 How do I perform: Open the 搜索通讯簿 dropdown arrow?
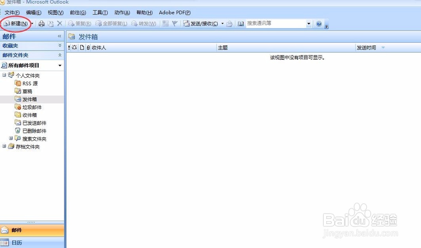pos(309,24)
